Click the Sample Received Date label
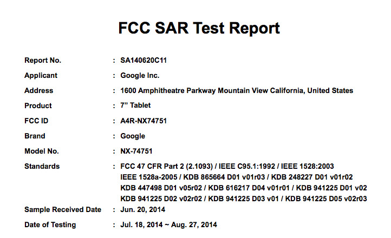 (63, 209)
